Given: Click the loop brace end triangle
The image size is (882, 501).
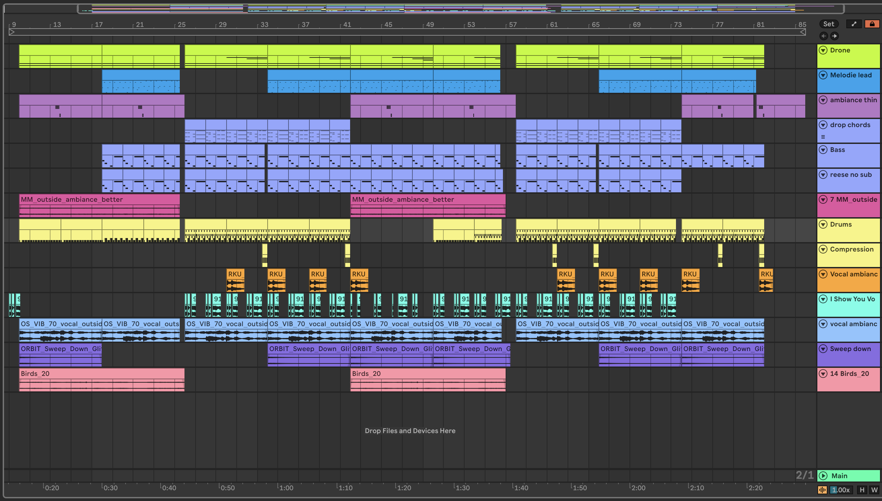Looking at the screenshot, I should click(803, 32).
